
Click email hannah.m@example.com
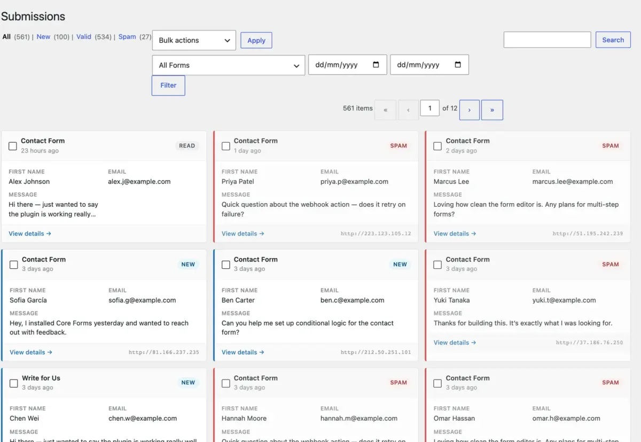coord(359,418)
